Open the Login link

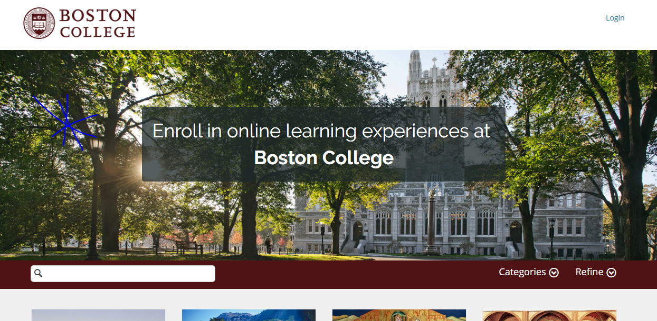point(615,18)
